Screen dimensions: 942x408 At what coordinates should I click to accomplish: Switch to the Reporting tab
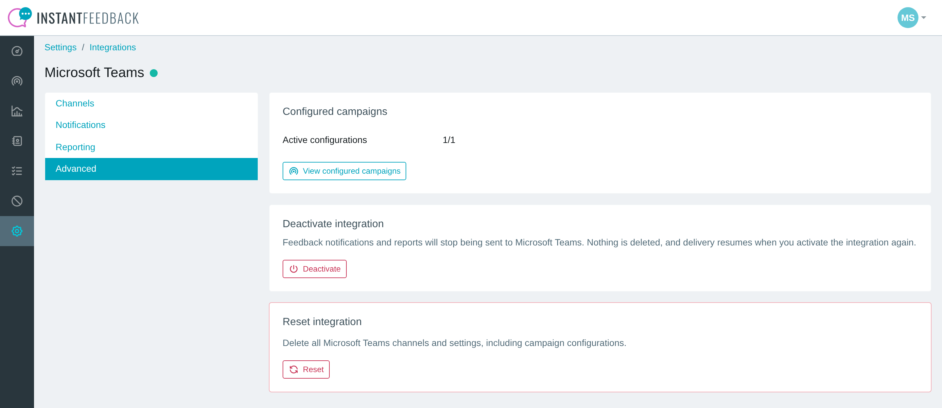pos(151,147)
